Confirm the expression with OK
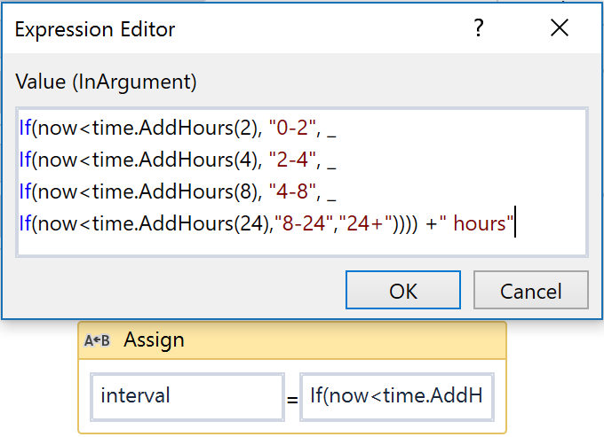Screen dimensions: 604x437 pos(403,292)
